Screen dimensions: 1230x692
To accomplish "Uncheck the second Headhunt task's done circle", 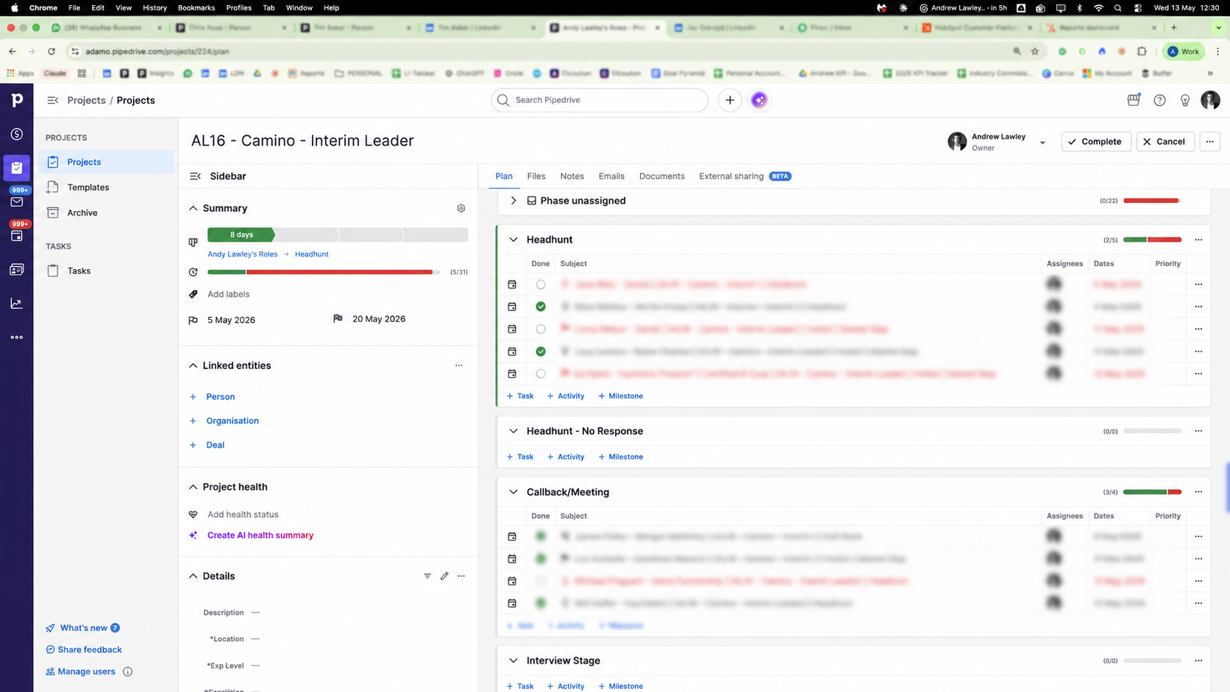I will (x=541, y=307).
